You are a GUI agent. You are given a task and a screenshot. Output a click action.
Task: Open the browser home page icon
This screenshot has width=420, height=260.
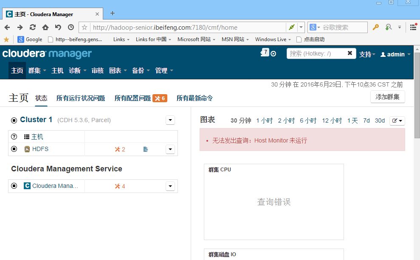pos(45,27)
